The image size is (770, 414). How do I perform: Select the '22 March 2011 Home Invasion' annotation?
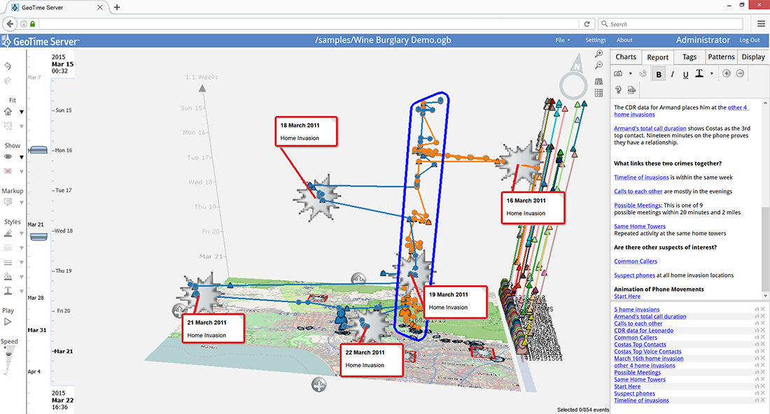pyautogui.click(x=371, y=360)
